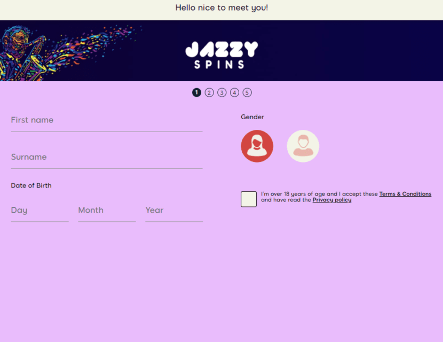Click the Date of Birth label
443x342 pixels.
pyautogui.click(x=31, y=185)
